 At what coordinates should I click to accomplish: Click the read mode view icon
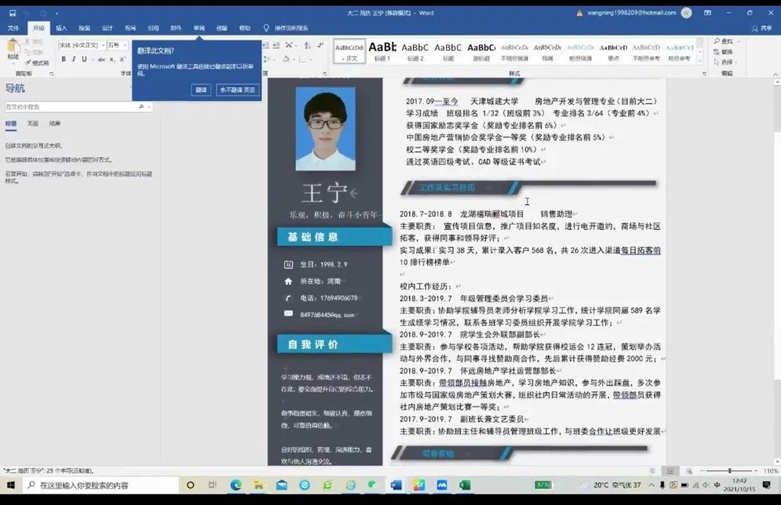tap(653, 471)
